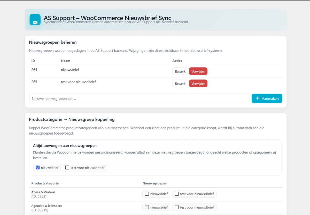
Task: Click the plus icon on Aanmaken button
Action: [258, 98]
